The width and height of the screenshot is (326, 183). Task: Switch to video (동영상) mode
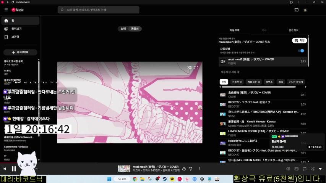tap(135, 29)
